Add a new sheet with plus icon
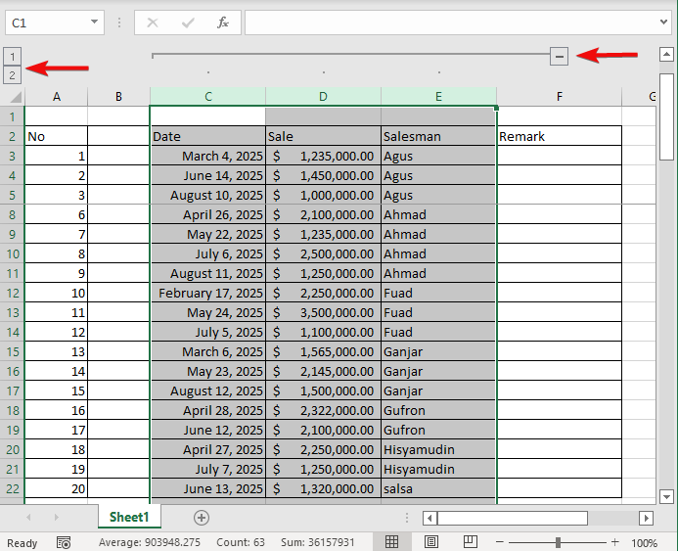This screenshot has width=678, height=551. point(202,518)
